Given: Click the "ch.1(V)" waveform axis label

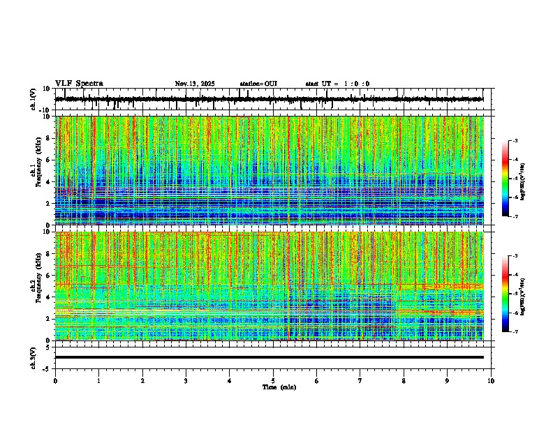Looking at the screenshot, I should 34,99.
